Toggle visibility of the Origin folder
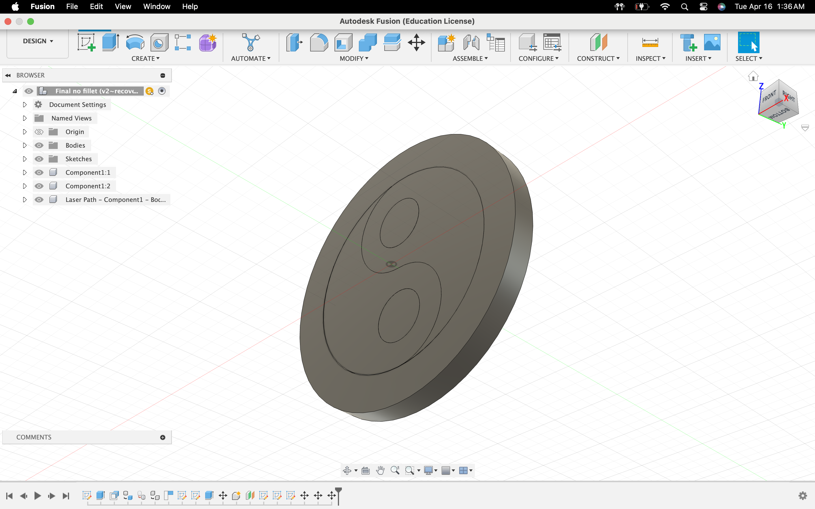 coord(39,131)
